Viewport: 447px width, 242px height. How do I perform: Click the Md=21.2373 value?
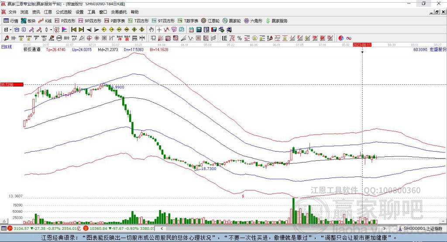coord(108,49)
